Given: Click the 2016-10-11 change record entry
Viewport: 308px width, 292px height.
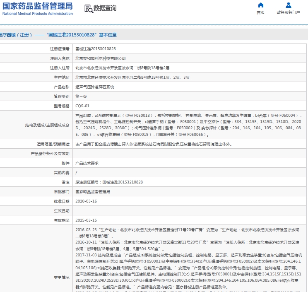Looking at the screenshot, I should coord(187,246).
